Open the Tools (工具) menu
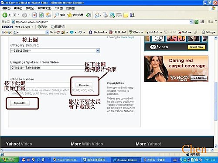 [x=59, y=8]
